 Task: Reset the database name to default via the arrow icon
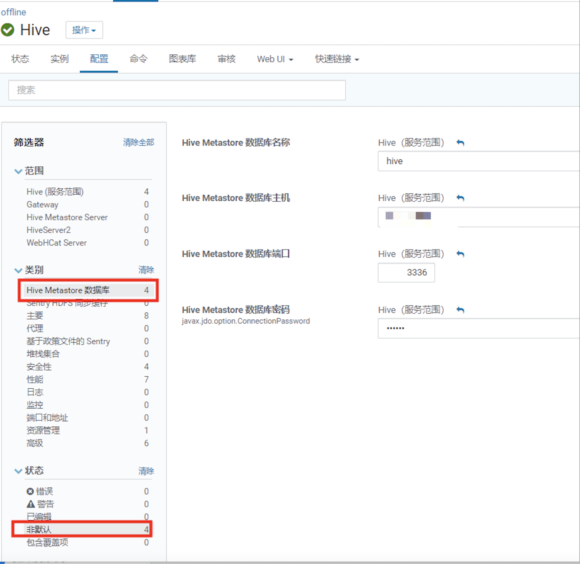(460, 143)
